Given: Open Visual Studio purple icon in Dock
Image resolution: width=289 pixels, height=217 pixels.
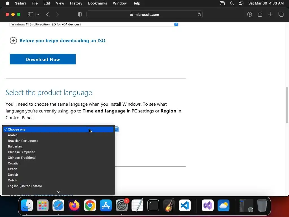Looking at the screenshot, I should click(x=208, y=205).
